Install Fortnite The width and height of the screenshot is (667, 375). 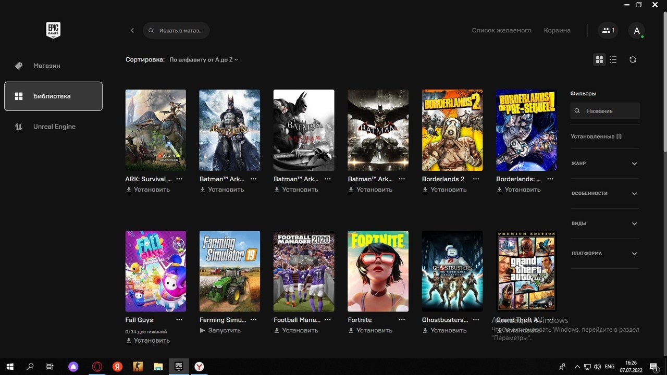click(x=370, y=330)
